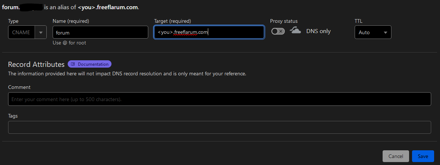Save the DNS record
The height and width of the screenshot is (165, 440).
coord(423,156)
